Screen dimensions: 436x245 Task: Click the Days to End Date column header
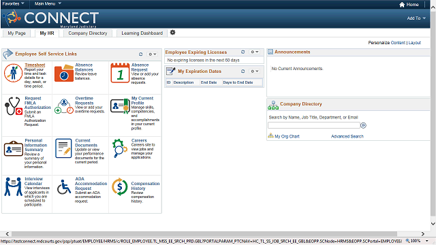point(238,82)
